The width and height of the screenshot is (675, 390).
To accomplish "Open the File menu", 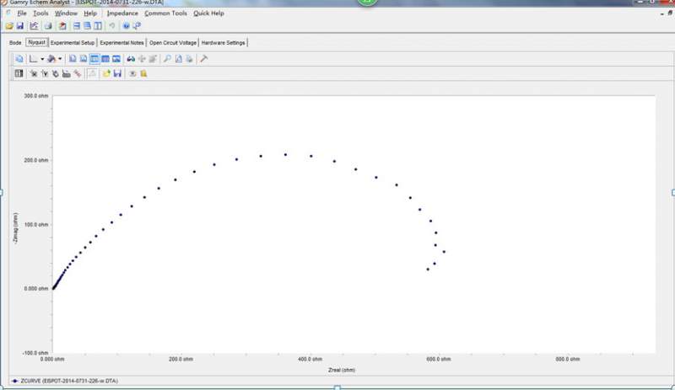I will tap(22, 13).
